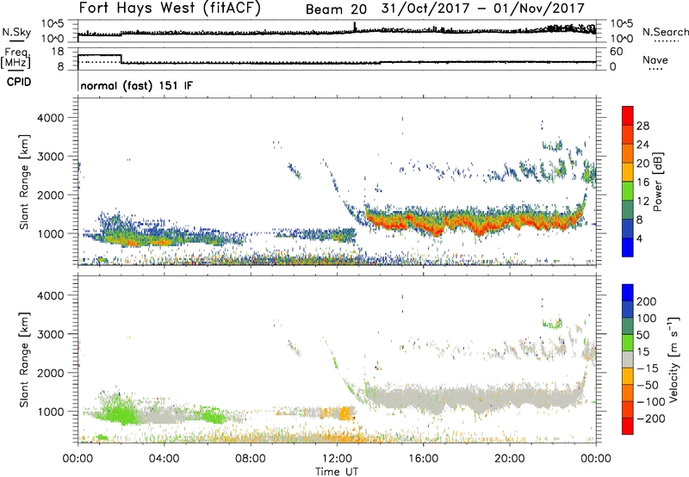This screenshot has width=689, height=477.
Task: Click the '-15' label on the Velocity colorbar
Action: point(648,368)
